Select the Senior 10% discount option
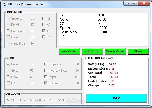152x108 pixels. click(x=27, y=100)
